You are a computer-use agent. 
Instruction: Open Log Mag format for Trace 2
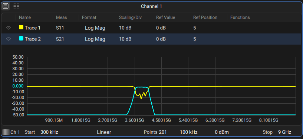click(95, 39)
